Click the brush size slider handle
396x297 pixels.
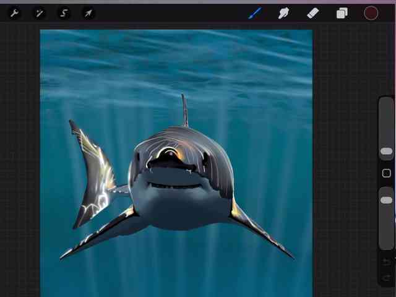[x=386, y=151]
